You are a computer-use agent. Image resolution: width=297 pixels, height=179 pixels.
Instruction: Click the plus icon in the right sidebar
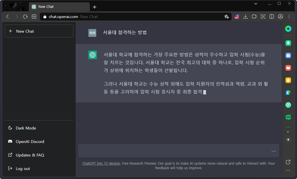point(288,140)
